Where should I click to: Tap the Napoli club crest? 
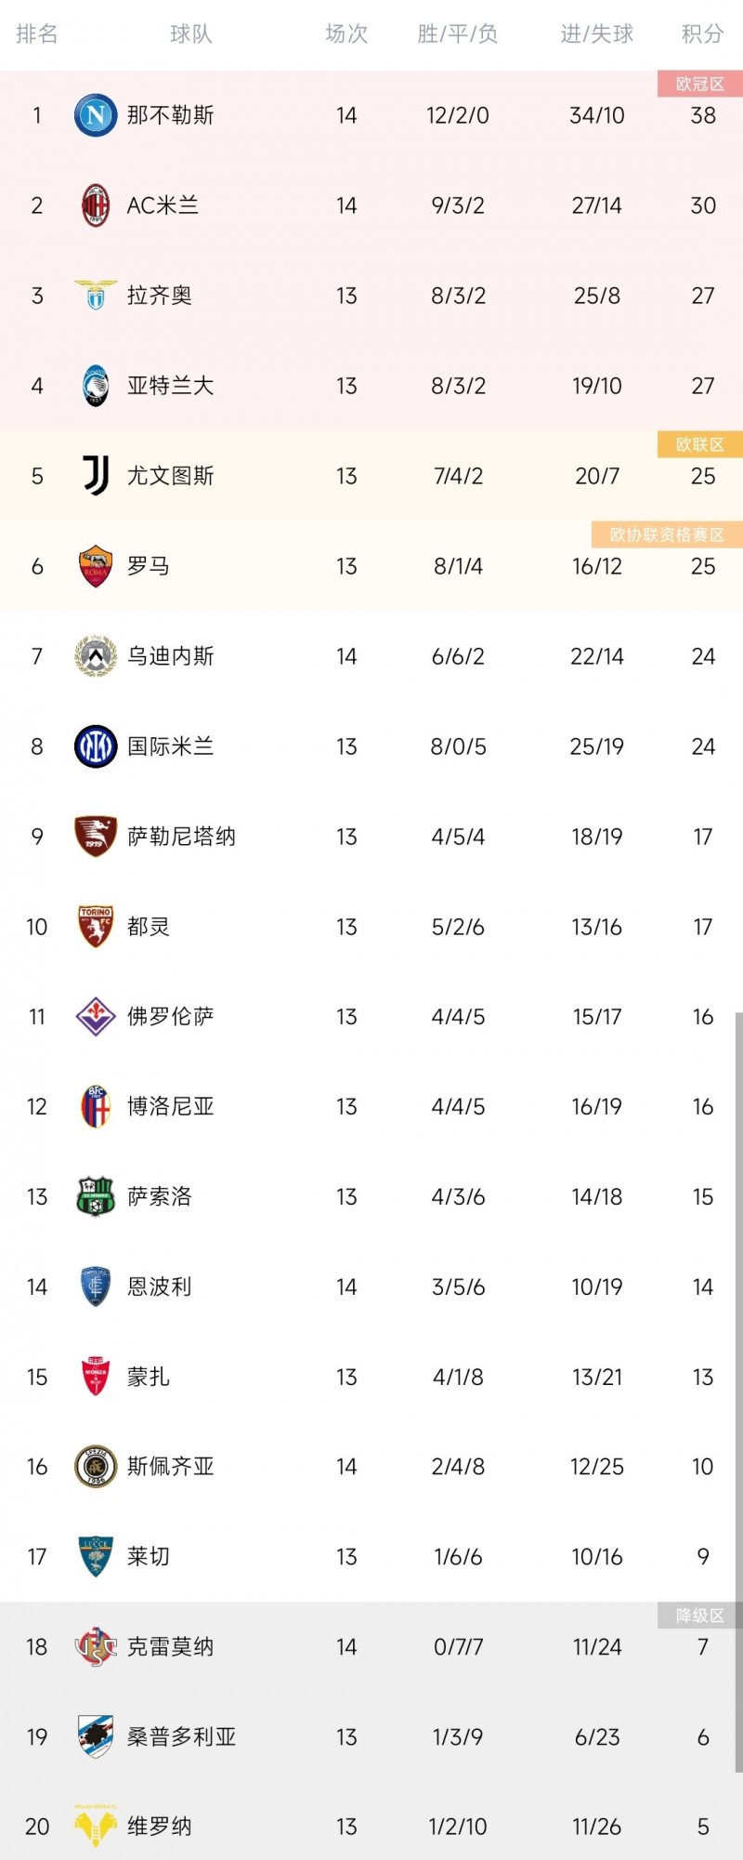click(x=96, y=115)
